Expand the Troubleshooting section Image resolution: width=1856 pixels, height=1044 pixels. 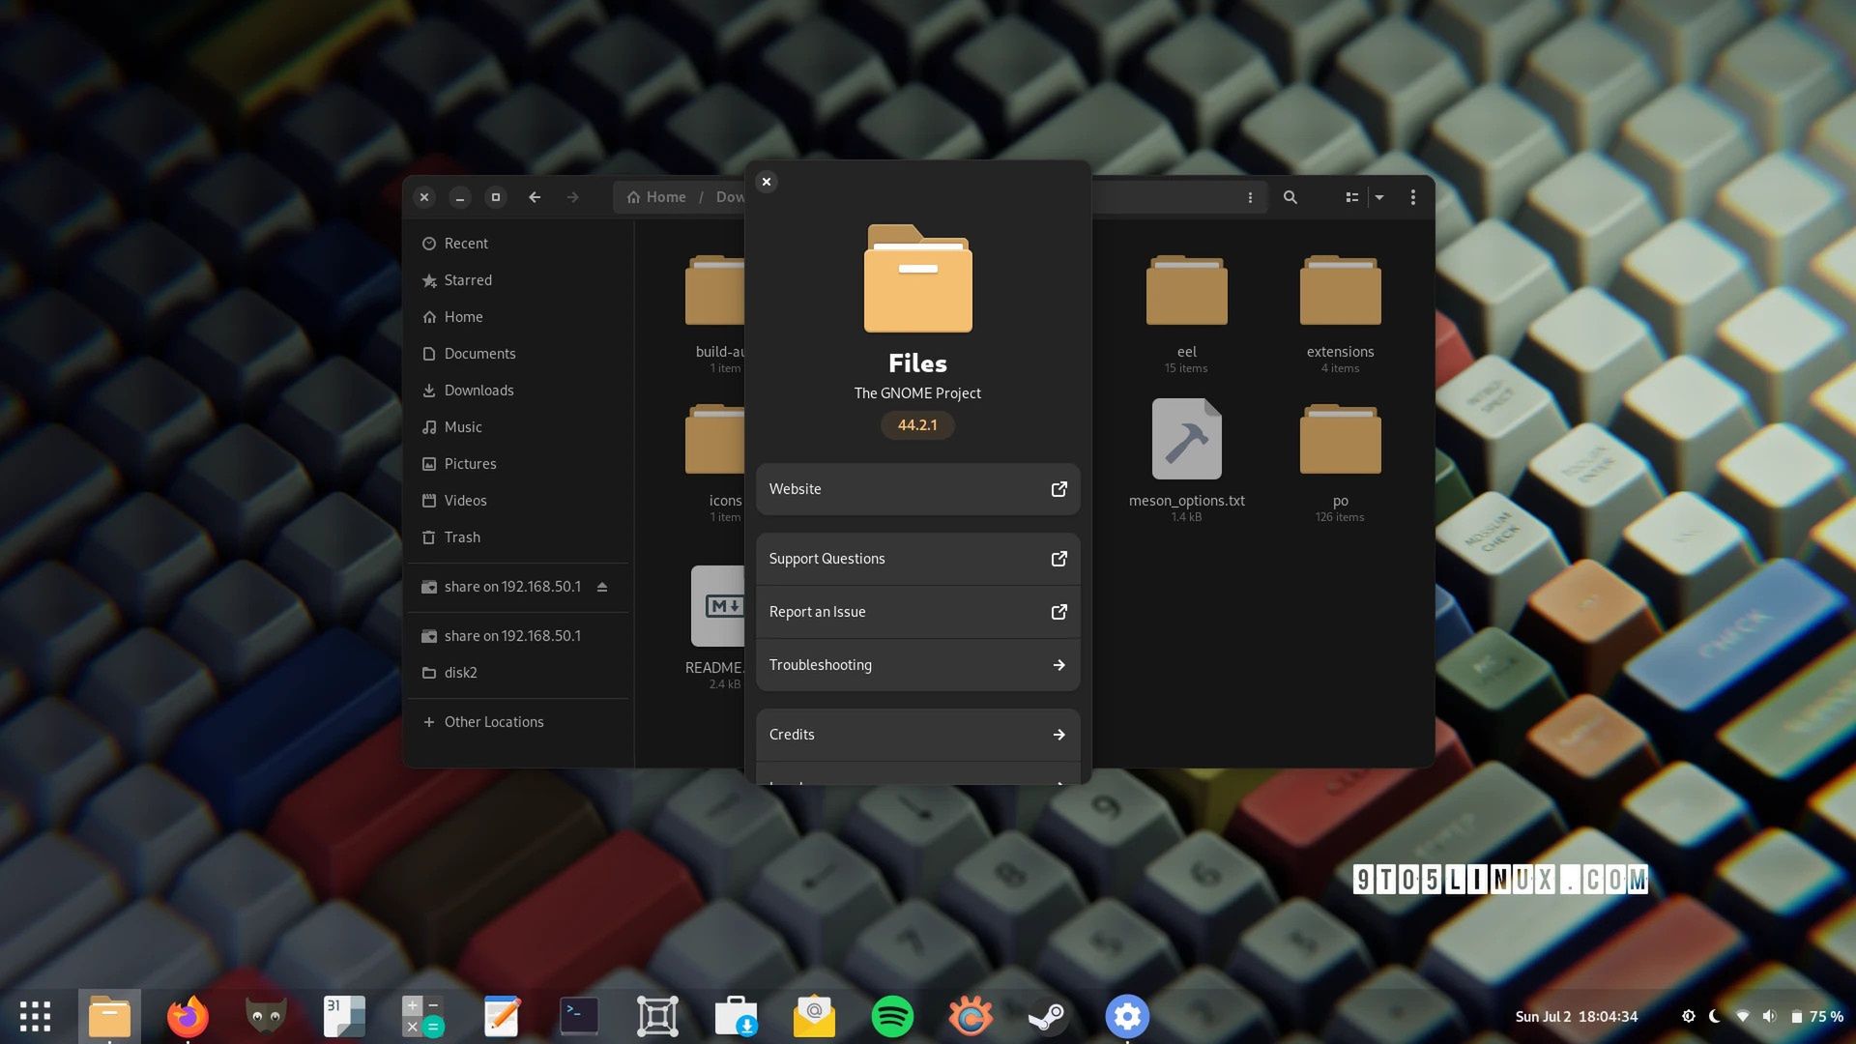click(917, 665)
